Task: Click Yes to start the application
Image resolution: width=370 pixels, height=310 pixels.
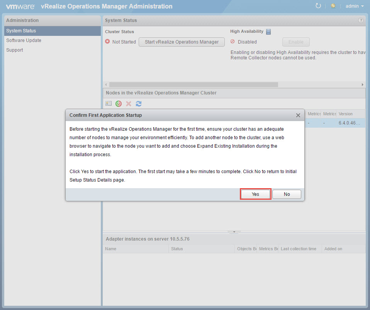Action: point(255,194)
